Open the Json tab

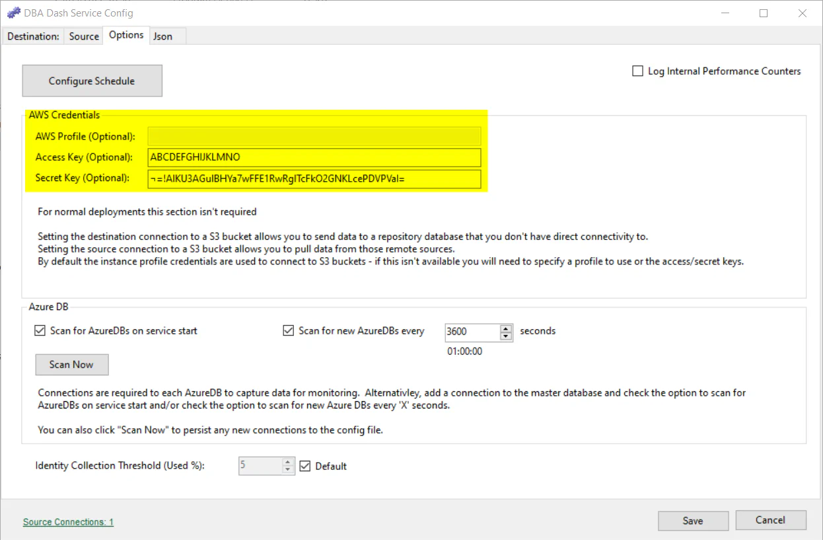click(162, 36)
